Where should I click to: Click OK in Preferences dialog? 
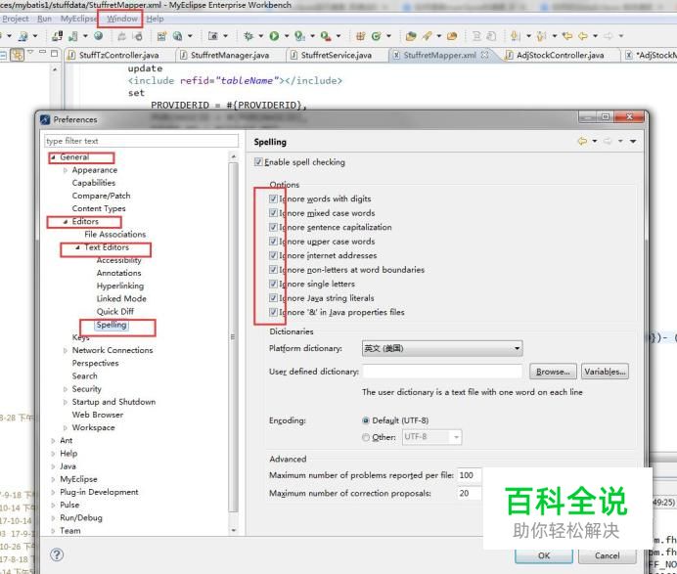[544, 555]
